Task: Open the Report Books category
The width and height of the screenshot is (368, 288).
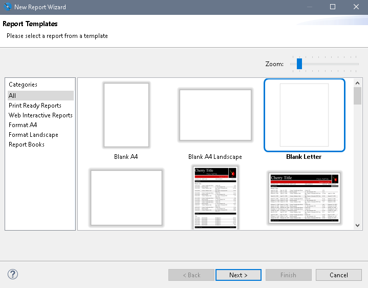Action: (x=27, y=145)
